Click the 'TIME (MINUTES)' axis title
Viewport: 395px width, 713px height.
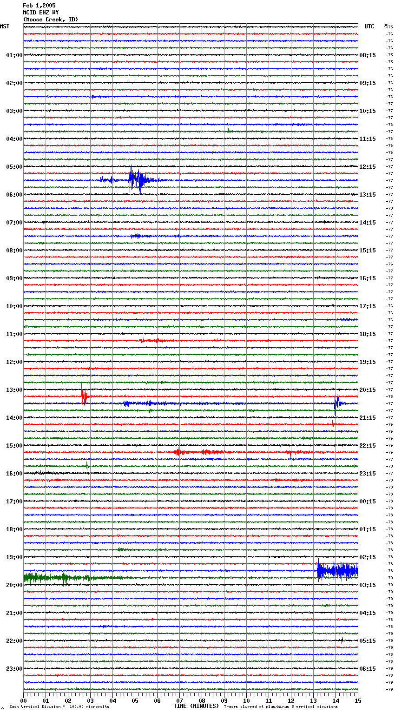click(x=196, y=706)
